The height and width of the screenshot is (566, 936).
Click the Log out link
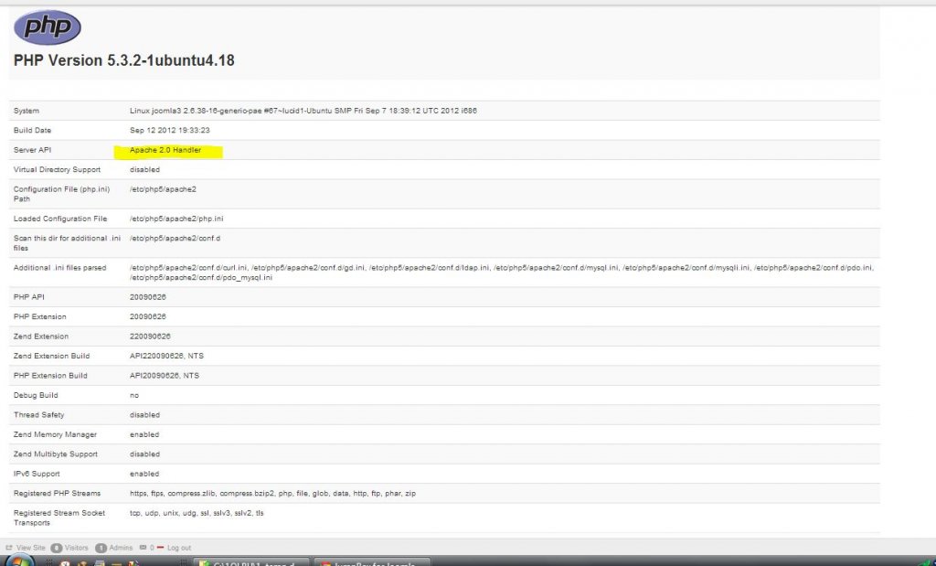pyautogui.click(x=179, y=548)
